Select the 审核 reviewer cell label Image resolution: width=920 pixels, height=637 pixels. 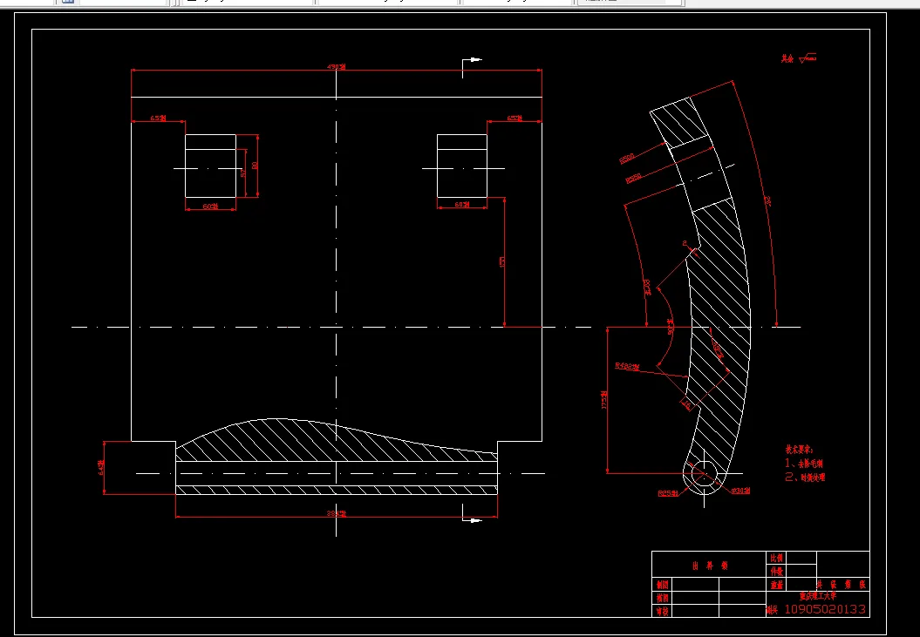663,611
